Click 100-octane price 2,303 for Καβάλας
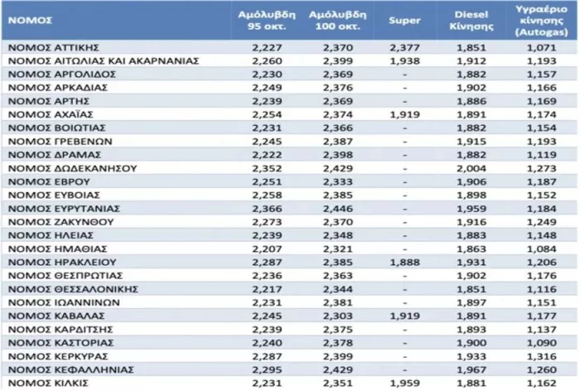Screen dimensions: 580x391 pyautogui.click(x=338, y=316)
